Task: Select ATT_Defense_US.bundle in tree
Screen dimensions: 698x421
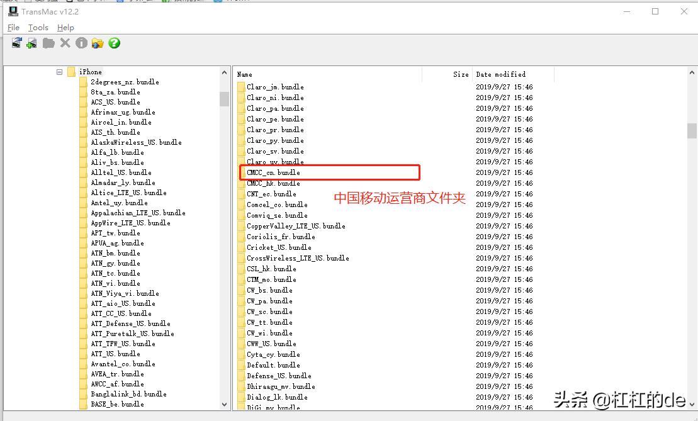Action: pos(130,323)
